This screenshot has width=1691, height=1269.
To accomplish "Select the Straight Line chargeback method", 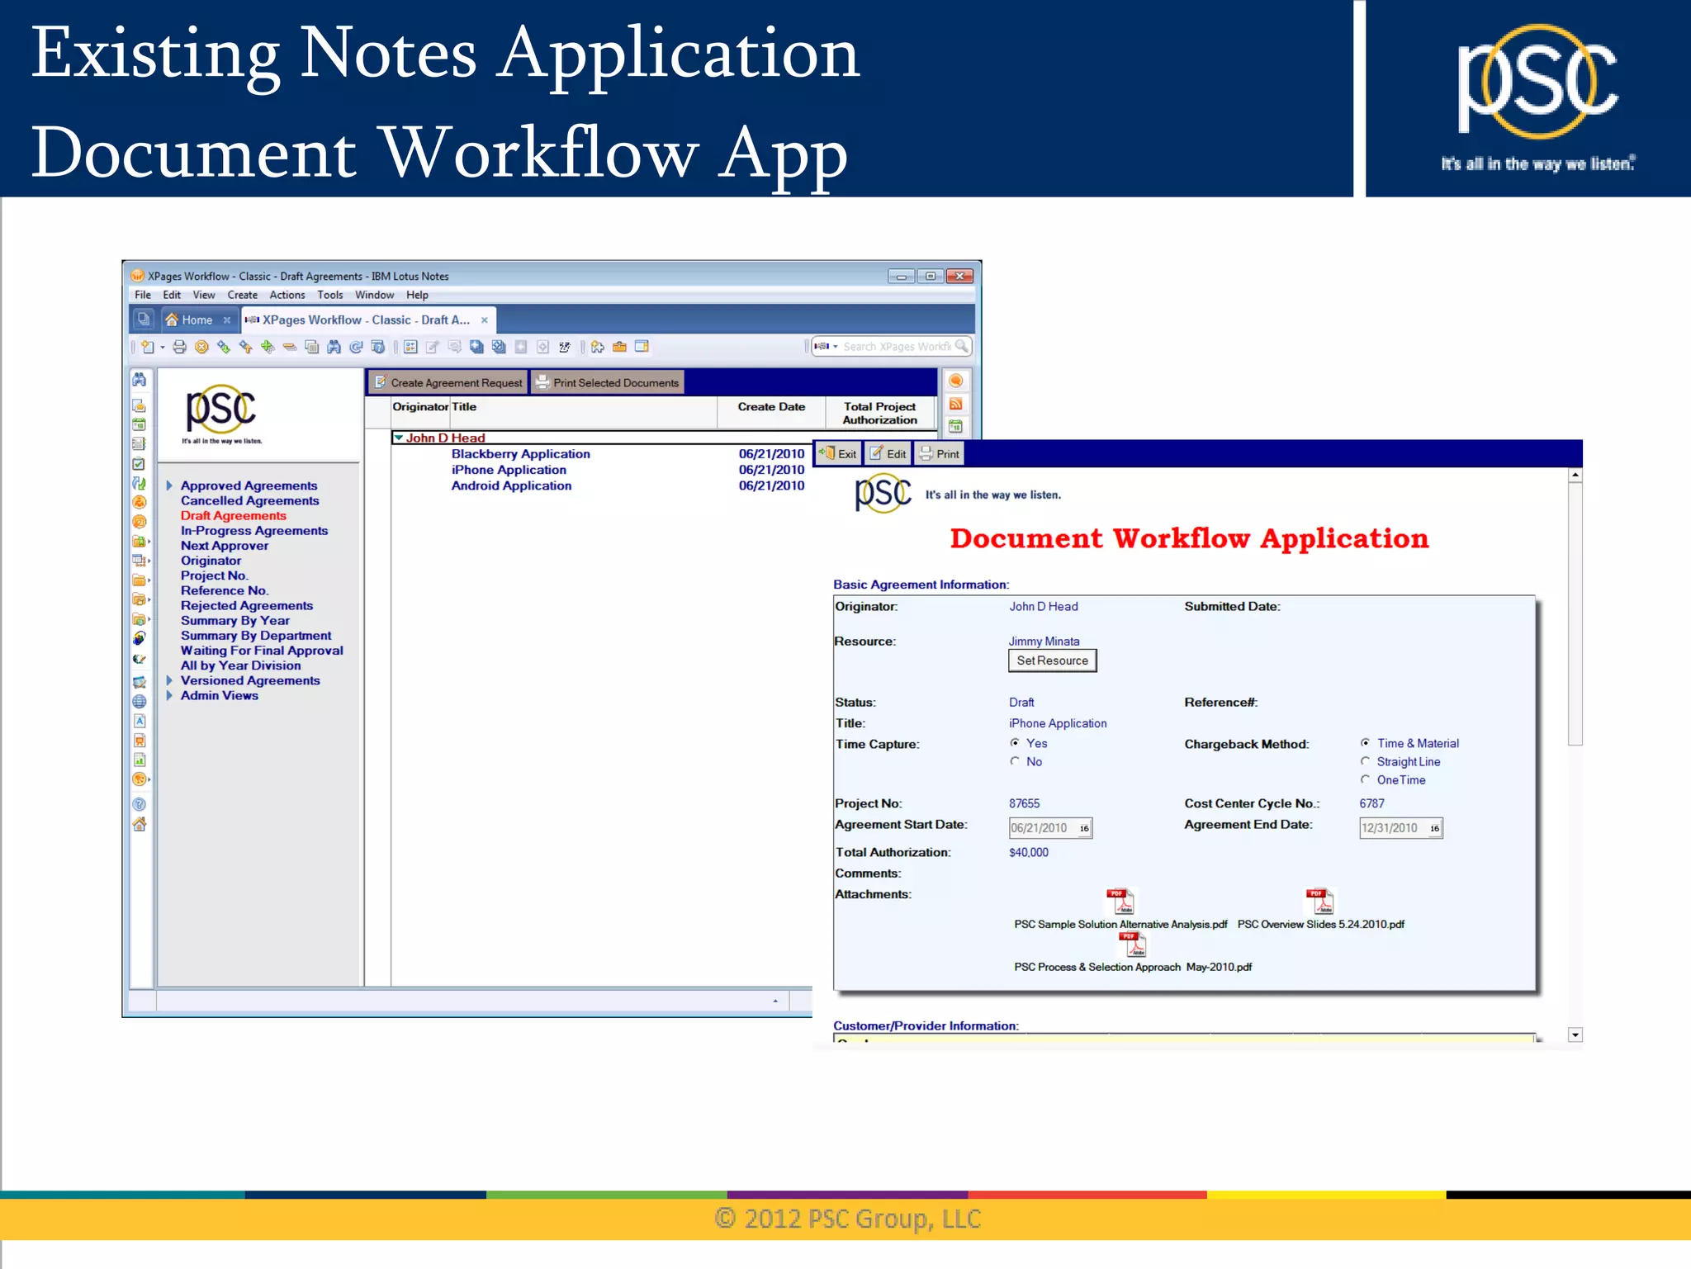I will 1366,761.
